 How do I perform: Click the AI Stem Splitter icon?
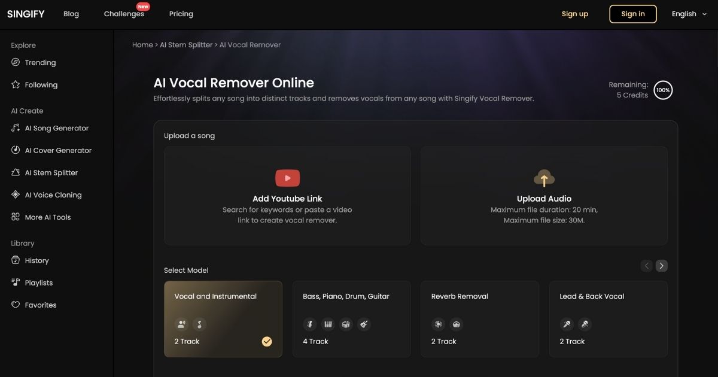click(x=16, y=172)
